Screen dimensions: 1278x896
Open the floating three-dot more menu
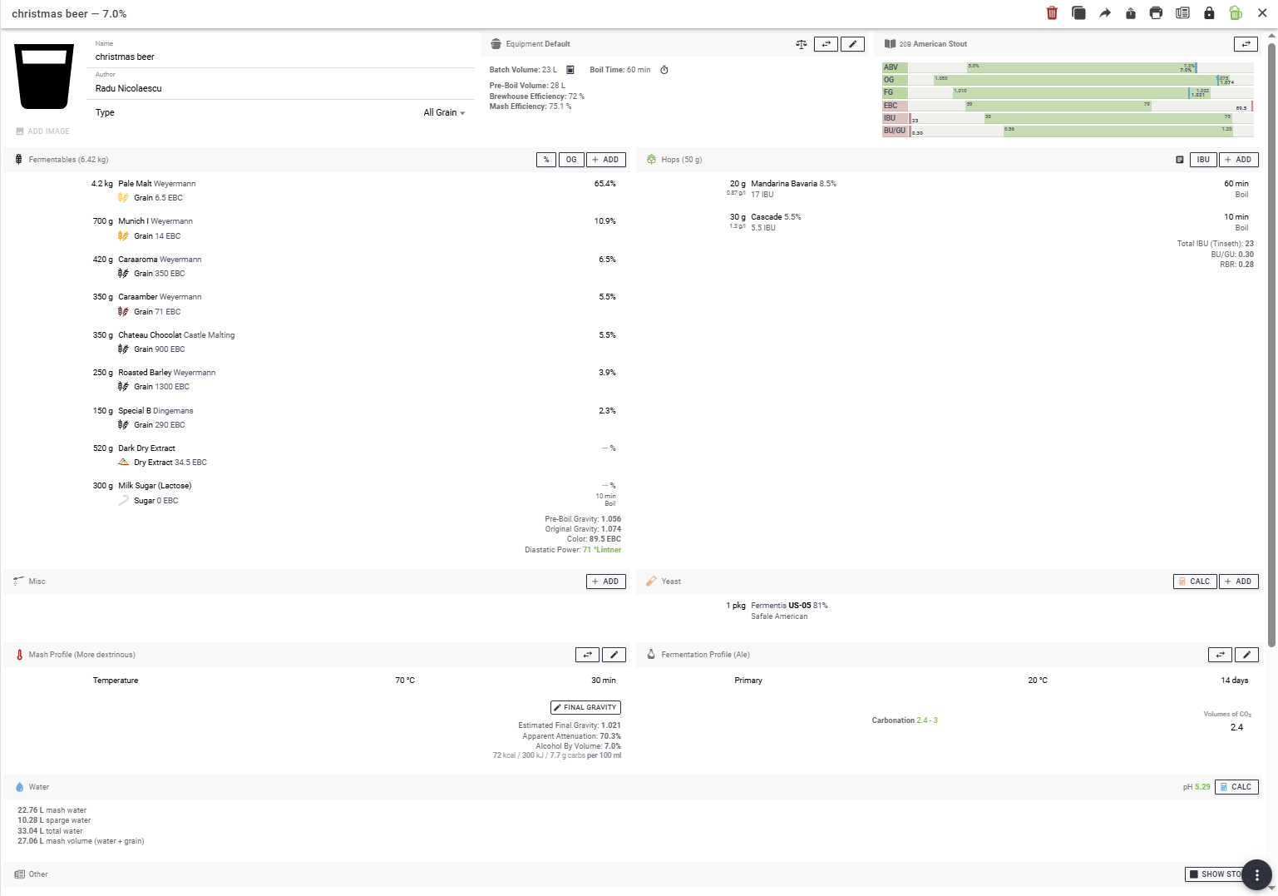tap(1256, 874)
